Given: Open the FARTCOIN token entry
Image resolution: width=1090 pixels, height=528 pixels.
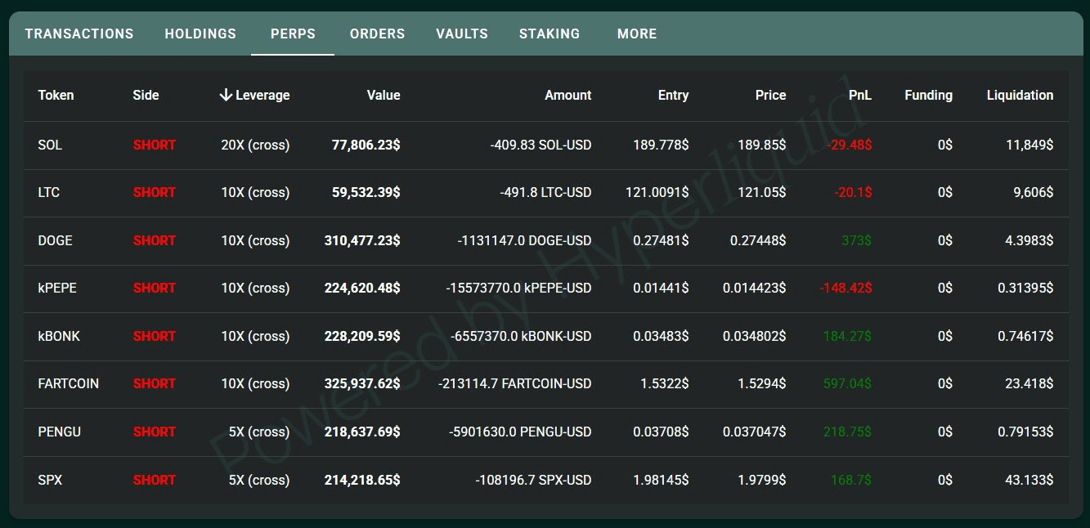Looking at the screenshot, I should [68, 383].
